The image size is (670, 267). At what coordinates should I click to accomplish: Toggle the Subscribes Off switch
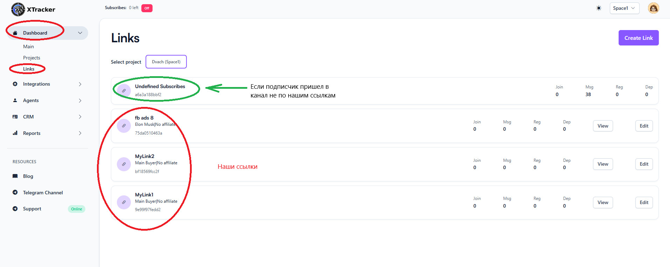pyautogui.click(x=147, y=8)
